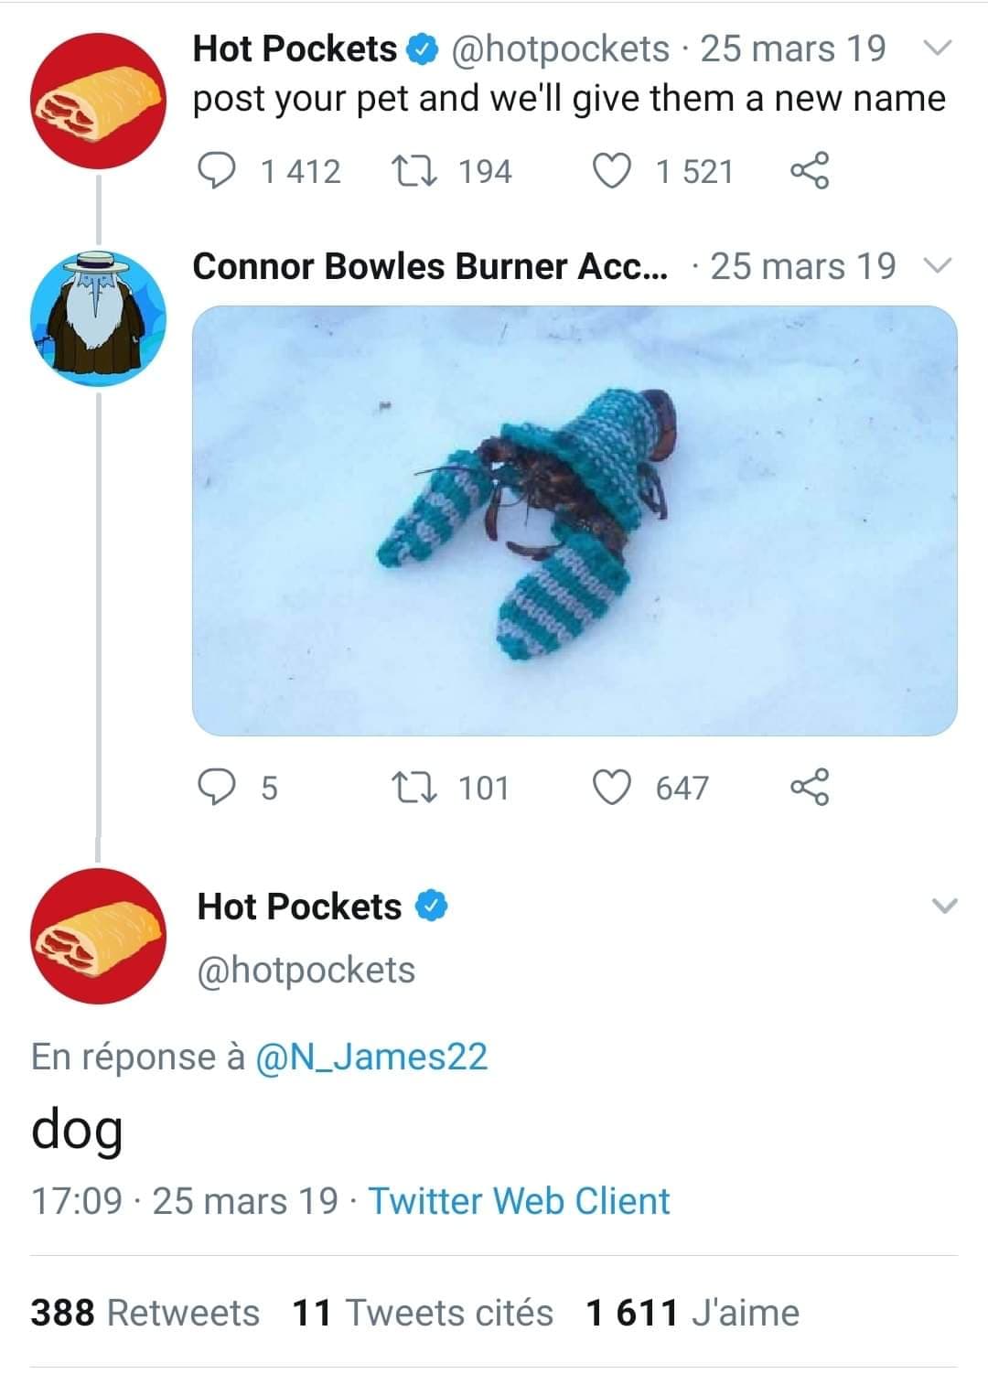The width and height of the screenshot is (988, 1374).
Task: Expand options chevron on the "dog" reply
Action: [x=944, y=907]
